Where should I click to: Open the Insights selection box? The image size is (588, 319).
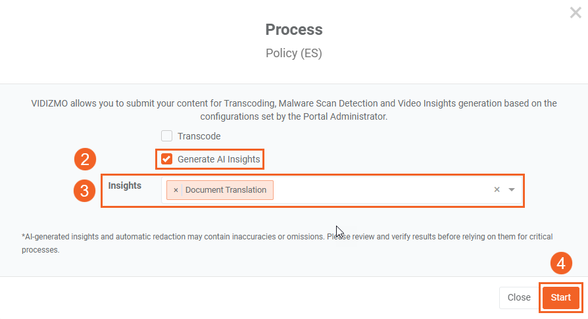click(381, 190)
